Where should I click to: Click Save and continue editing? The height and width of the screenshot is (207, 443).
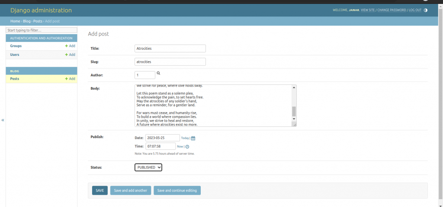point(177,190)
